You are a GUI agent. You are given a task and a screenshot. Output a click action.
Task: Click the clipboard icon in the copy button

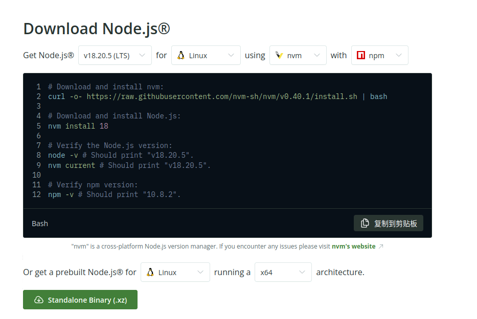point(365,224)
